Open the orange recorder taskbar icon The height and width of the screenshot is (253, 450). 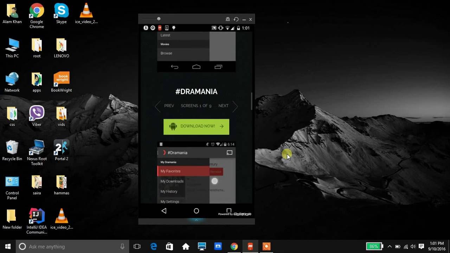pos(266,246)
